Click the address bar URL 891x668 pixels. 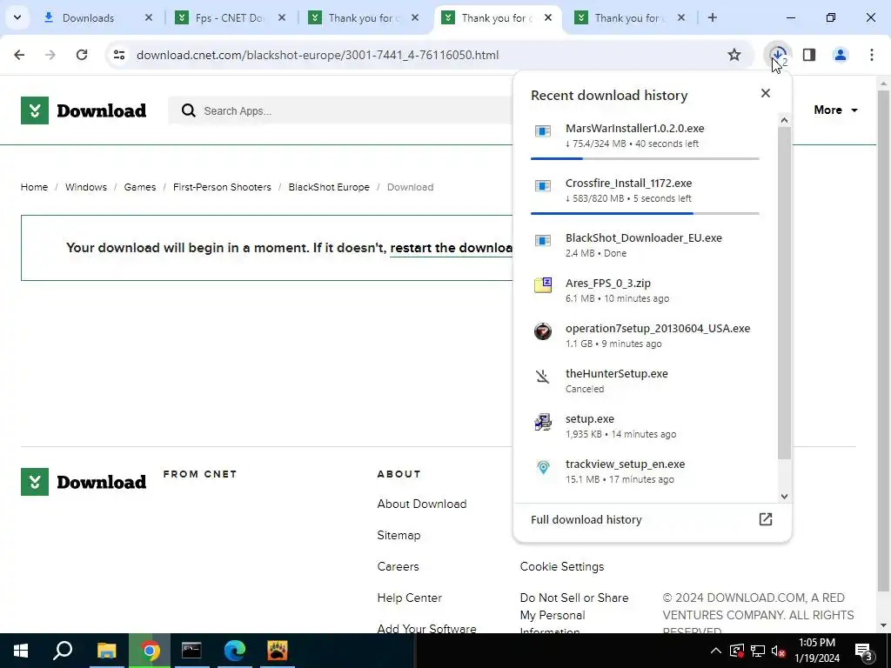click(318, 55)
